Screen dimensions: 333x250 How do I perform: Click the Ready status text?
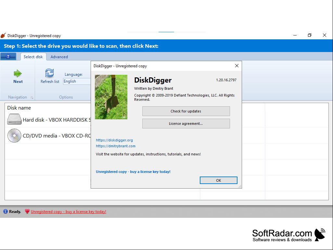point(15,212)
